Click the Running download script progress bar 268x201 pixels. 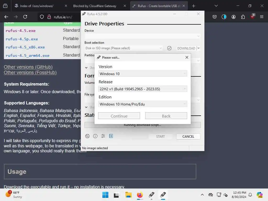click(143, 125)
